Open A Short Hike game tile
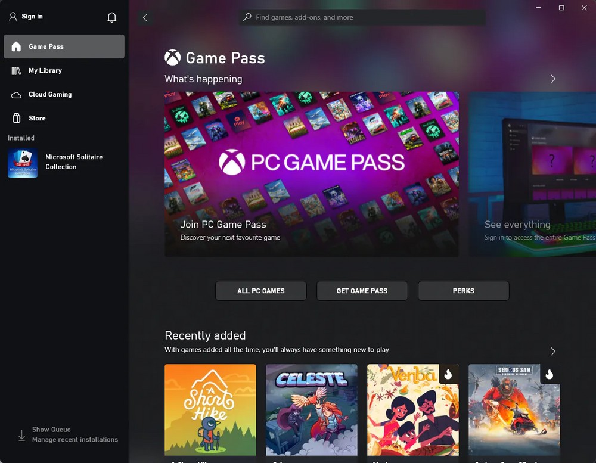Viewport: 596px width, 463px height. 210,410
